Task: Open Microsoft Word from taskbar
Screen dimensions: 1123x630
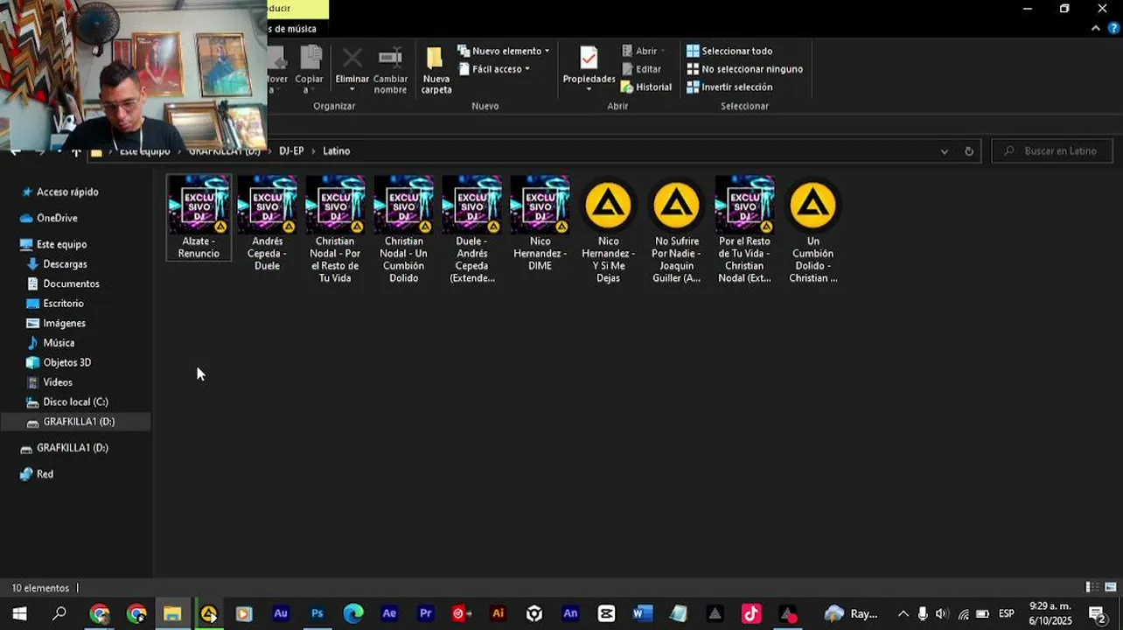Action: coord(643,614)
